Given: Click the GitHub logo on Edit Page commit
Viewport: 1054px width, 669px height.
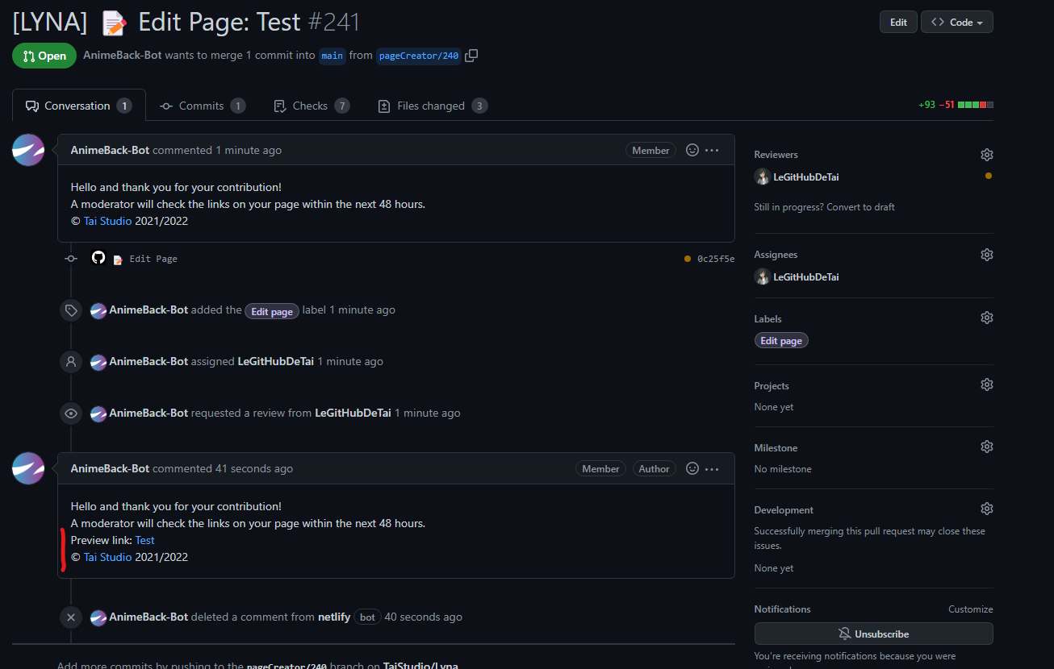Looking at the screenshot, I should click(98, 258).
